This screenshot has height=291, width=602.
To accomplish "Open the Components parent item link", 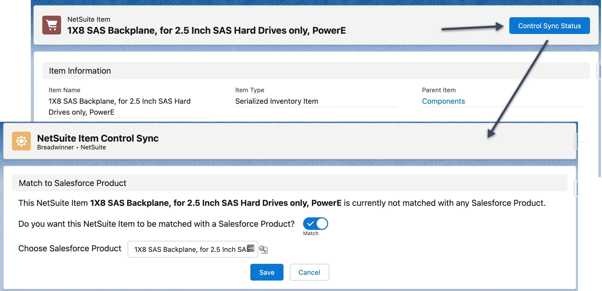I will [443, 101].
